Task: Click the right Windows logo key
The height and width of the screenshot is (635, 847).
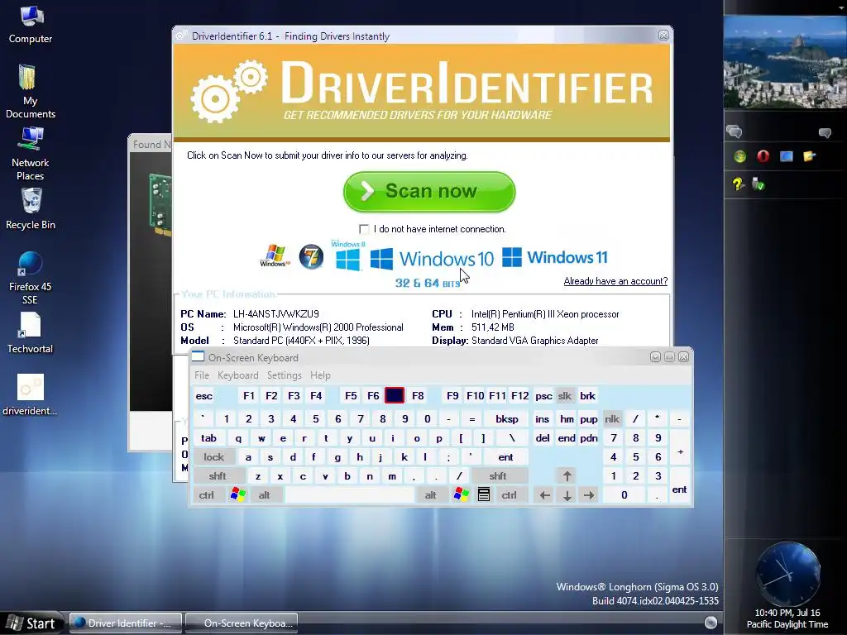Action: click(x=462, y=494)
